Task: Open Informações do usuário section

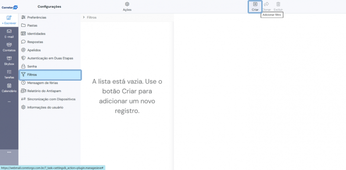Action: point(50,107)
